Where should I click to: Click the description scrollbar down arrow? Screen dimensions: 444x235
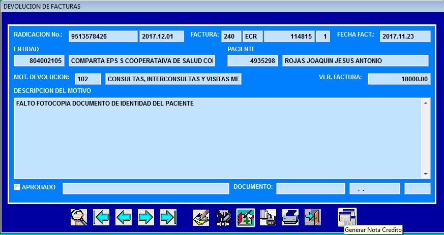[x=426, y=174]
